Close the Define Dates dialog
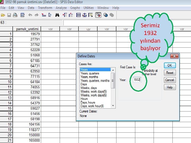The image size is (191, 143). coord(174,56)
